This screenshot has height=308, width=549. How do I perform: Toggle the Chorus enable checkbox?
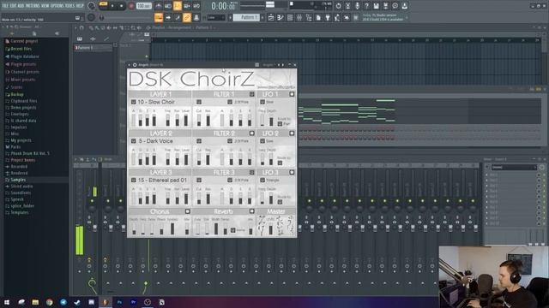(x=187, y=211)
